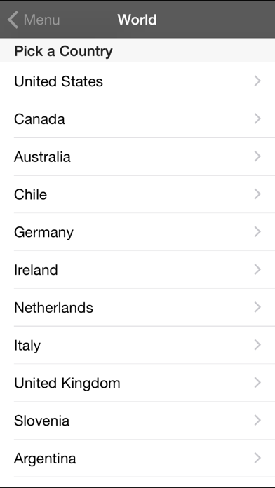Pick Chile as the country
This screenshot has height=488, width=275.
click(x=137, y=194)
